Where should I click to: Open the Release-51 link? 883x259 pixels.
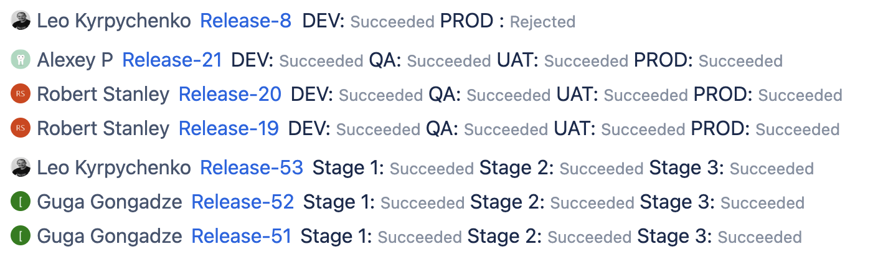click(x=241, y=237)
